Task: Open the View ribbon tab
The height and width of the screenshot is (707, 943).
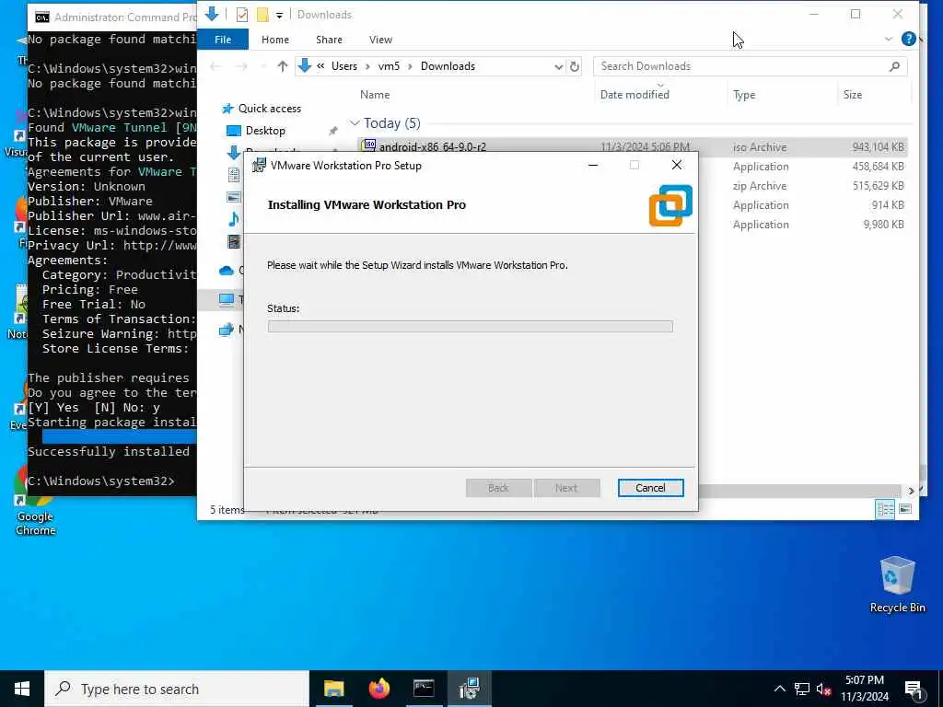Action: 380,40
